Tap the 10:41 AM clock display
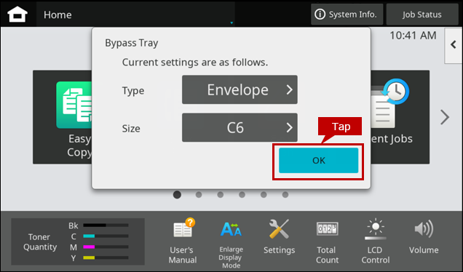The height and width of the screenshot is (272, 463). (413, 36)
